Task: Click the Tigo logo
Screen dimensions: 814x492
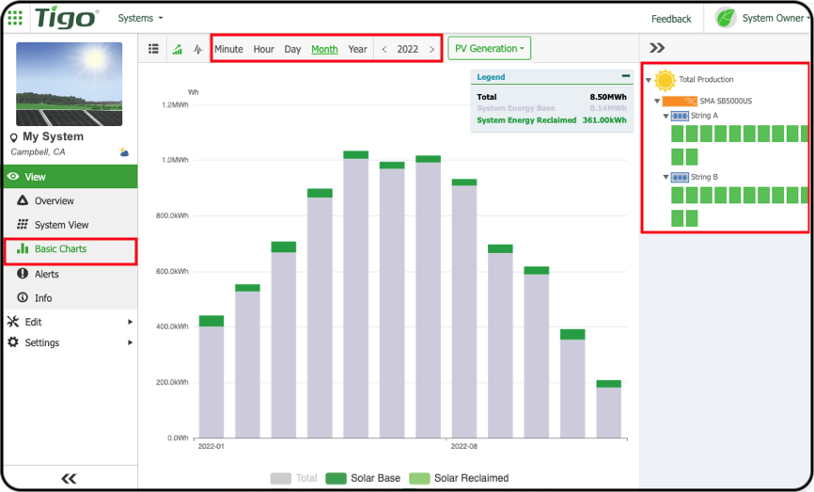Action: [66, 18]
